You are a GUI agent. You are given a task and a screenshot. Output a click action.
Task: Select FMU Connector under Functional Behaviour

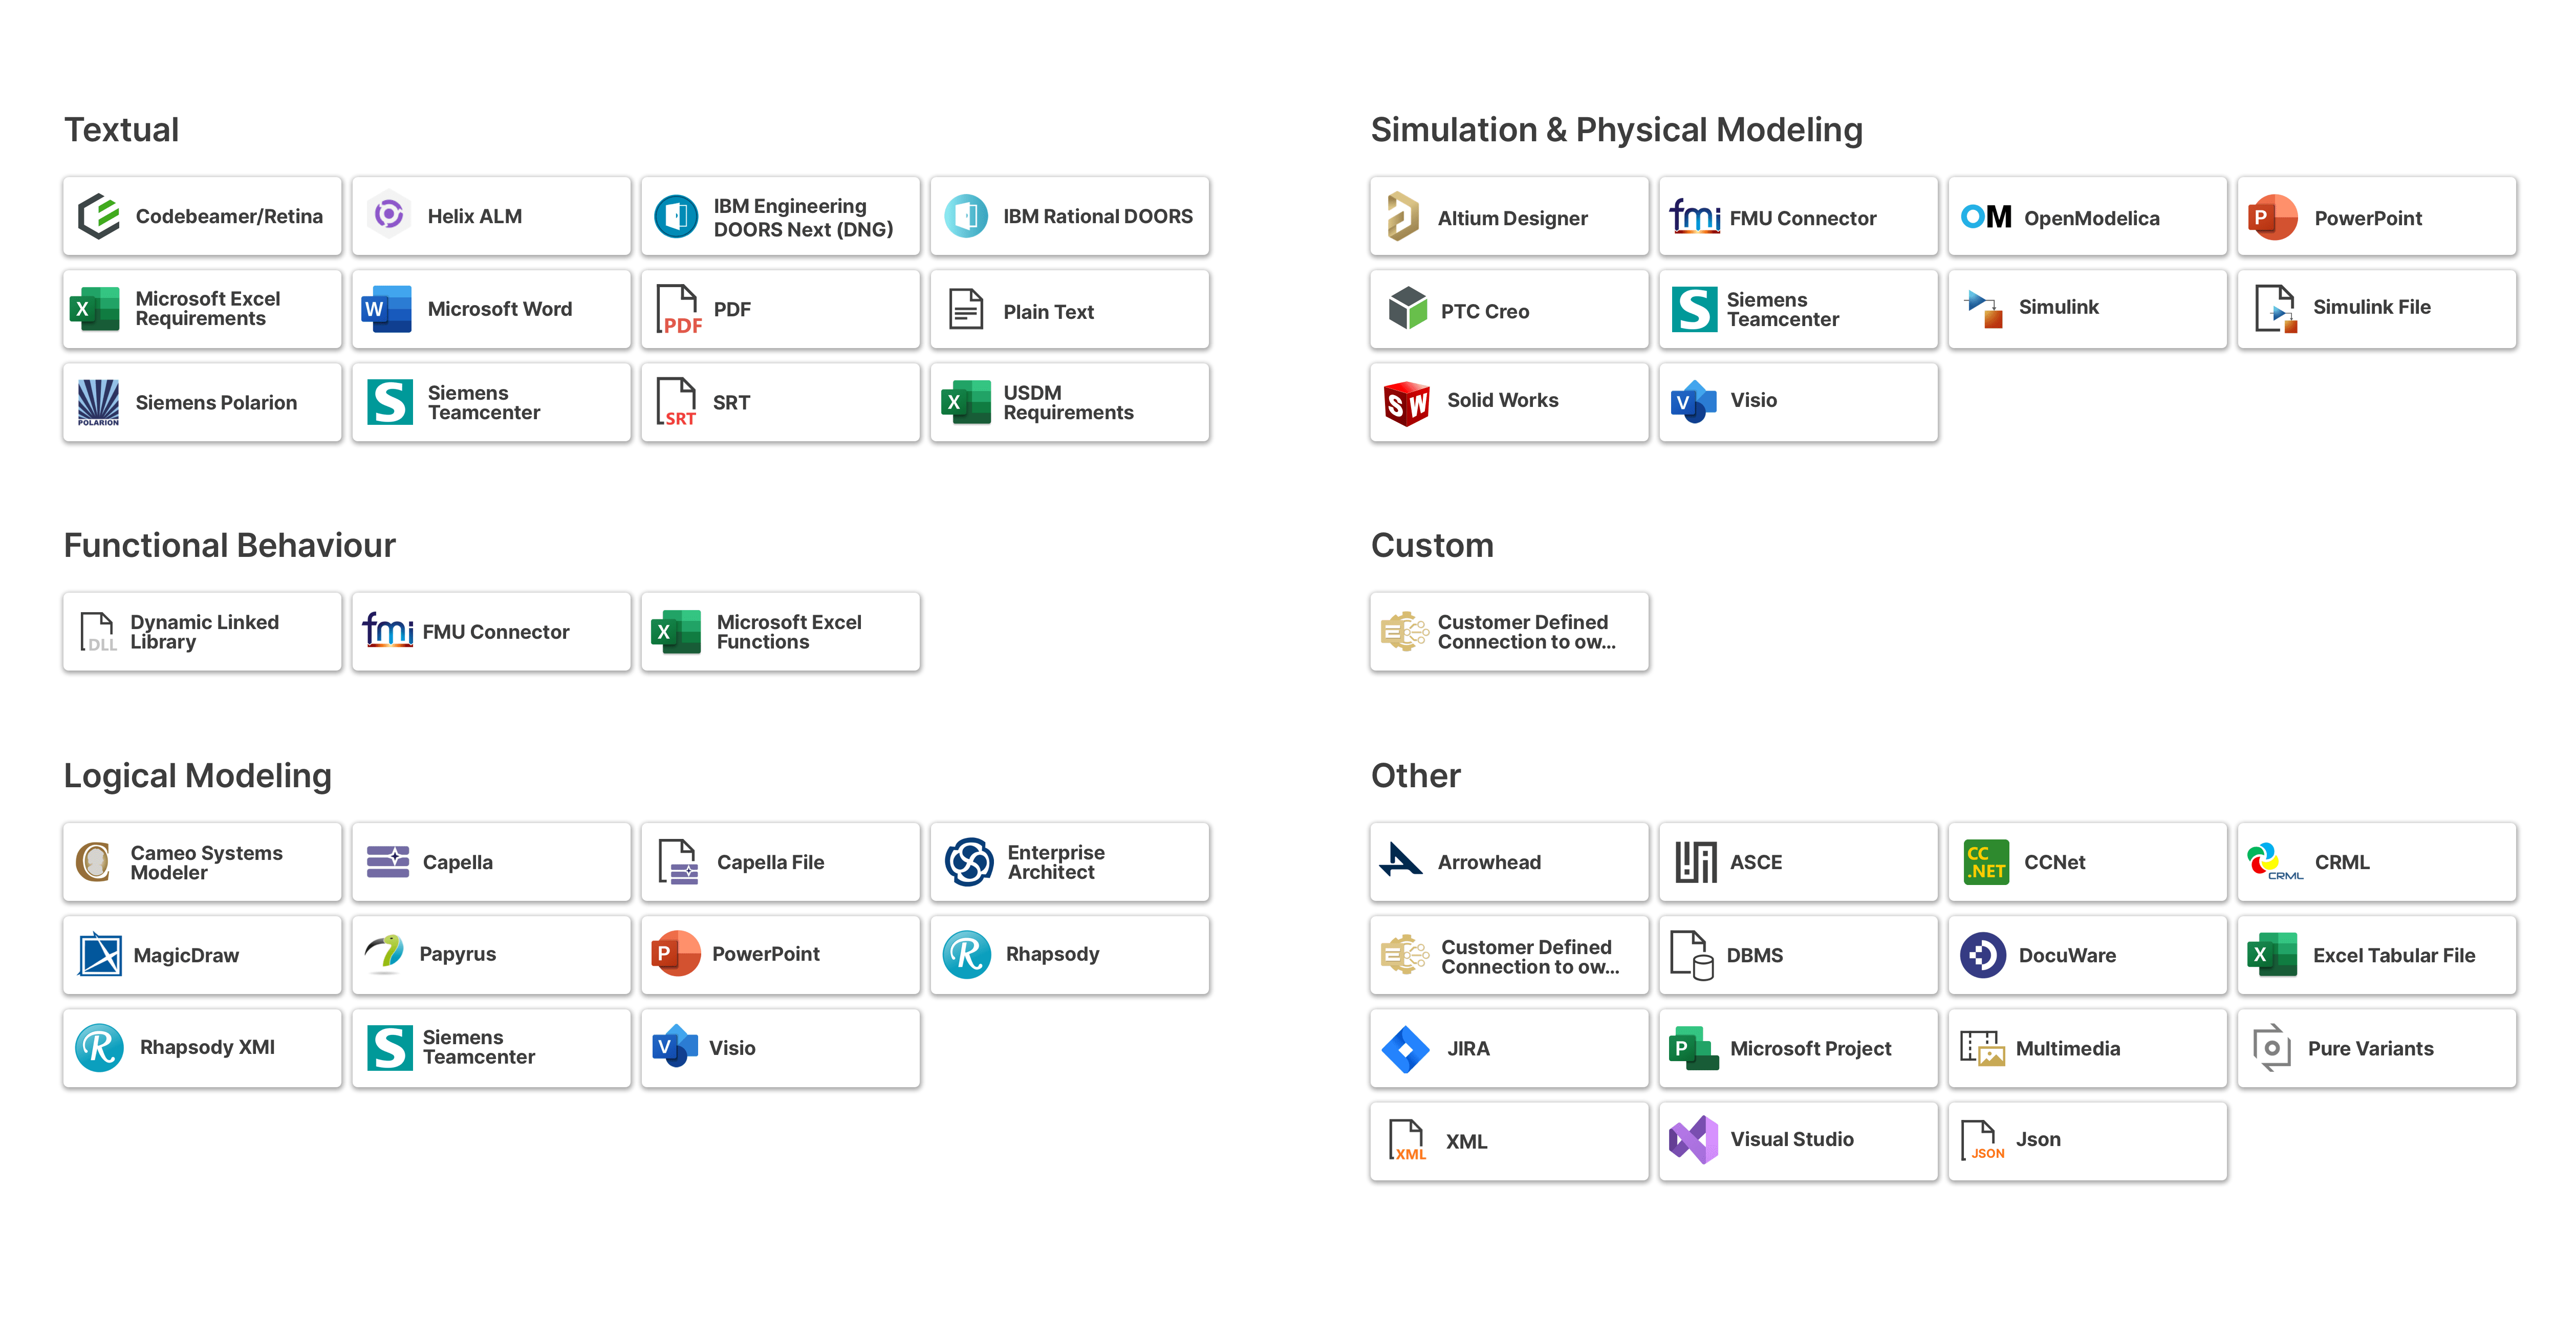491,631
